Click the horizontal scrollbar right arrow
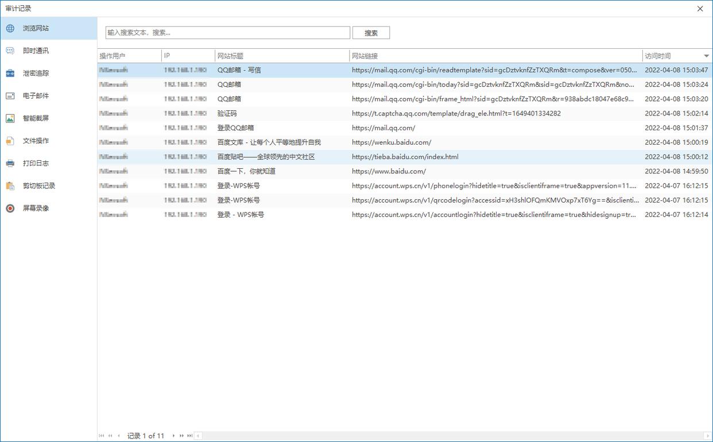The image size is (713, 442). pyautogui.click(x=707, y=436)
